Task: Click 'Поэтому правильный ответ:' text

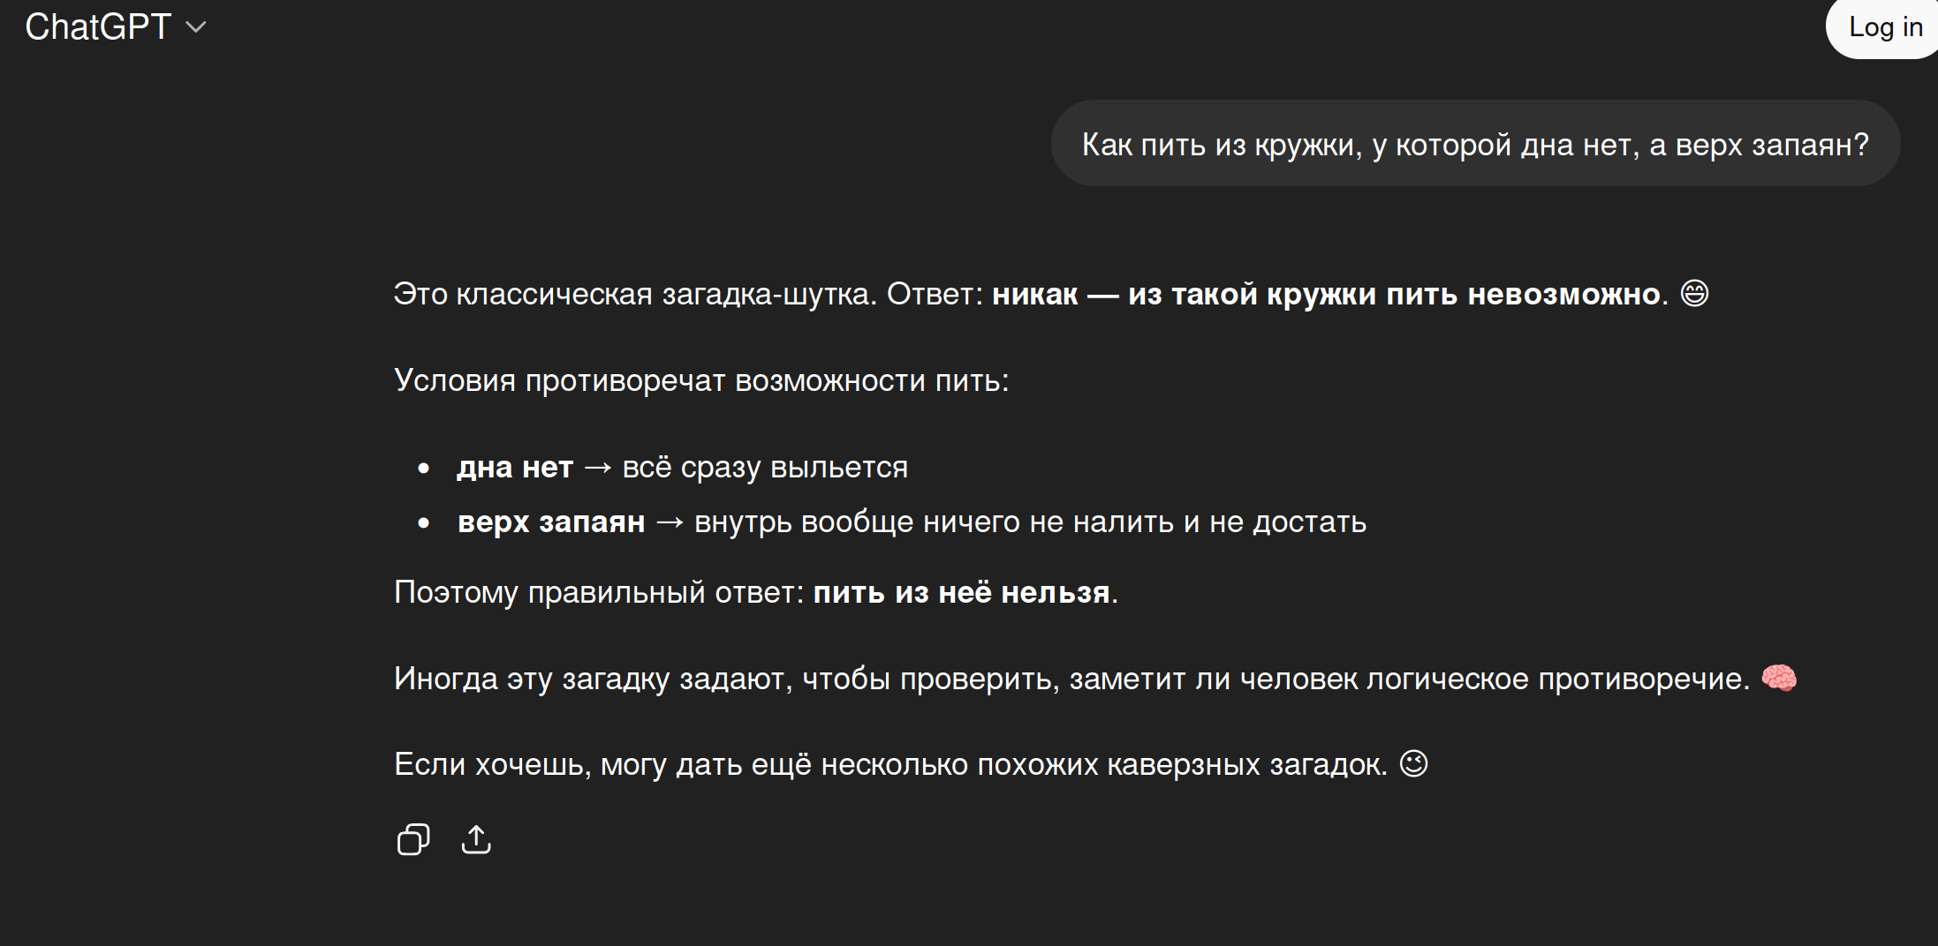Action: click(x=599, y=592)
